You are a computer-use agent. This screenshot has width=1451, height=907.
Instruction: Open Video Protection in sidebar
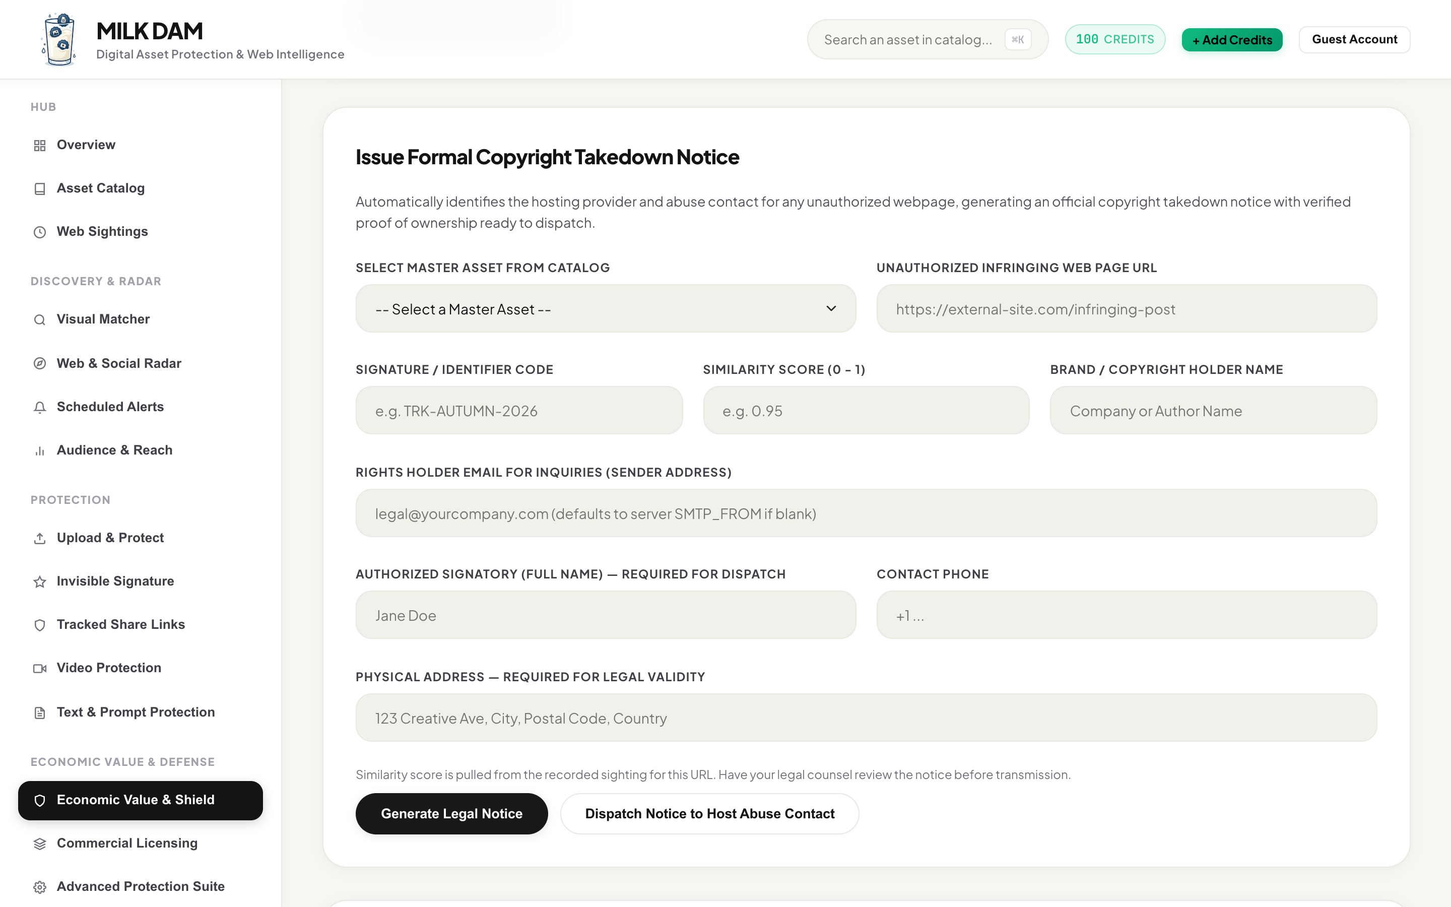pos(140,668)
